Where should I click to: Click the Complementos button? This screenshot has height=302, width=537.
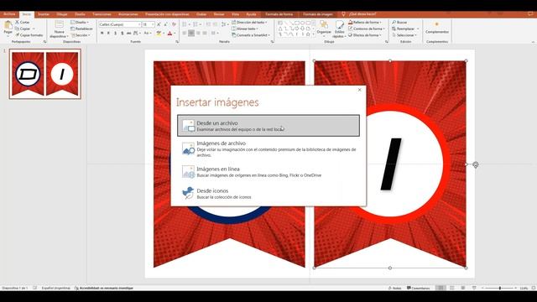point(437,28)
